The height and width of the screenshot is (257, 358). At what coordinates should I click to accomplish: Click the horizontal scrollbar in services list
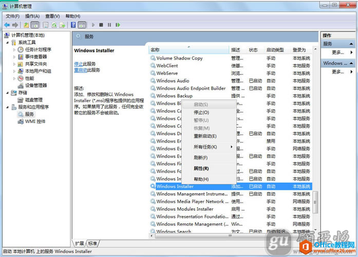[x=230, y=236]
